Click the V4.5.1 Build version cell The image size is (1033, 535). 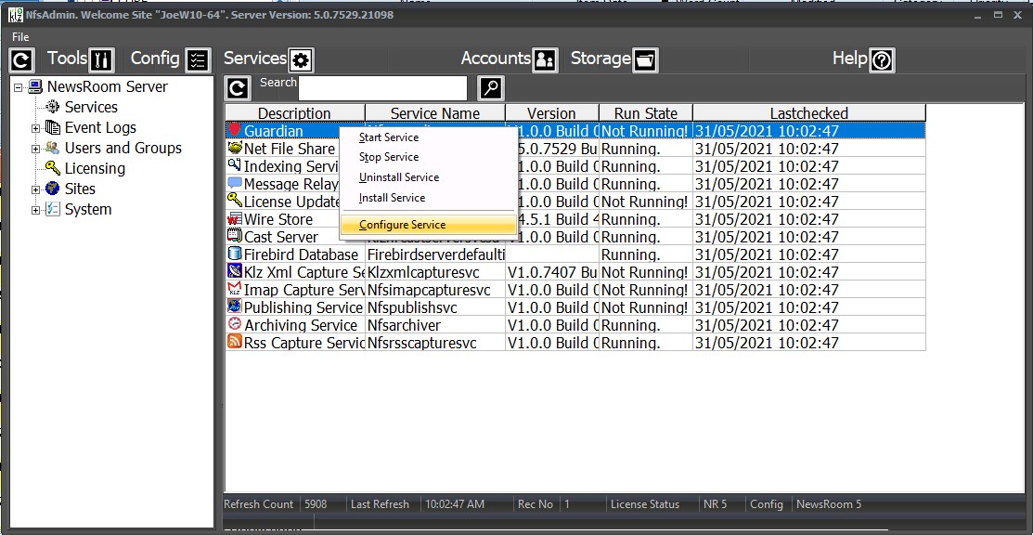pos(558,219)
